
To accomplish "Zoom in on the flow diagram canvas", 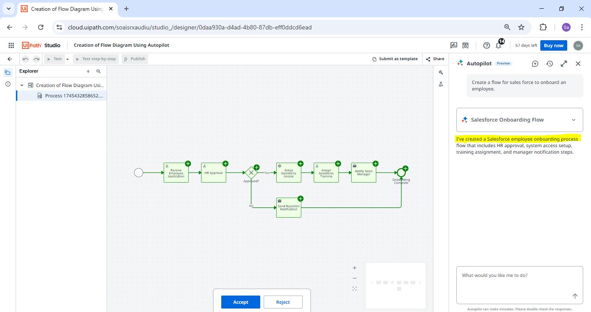I will click(354, 268).
